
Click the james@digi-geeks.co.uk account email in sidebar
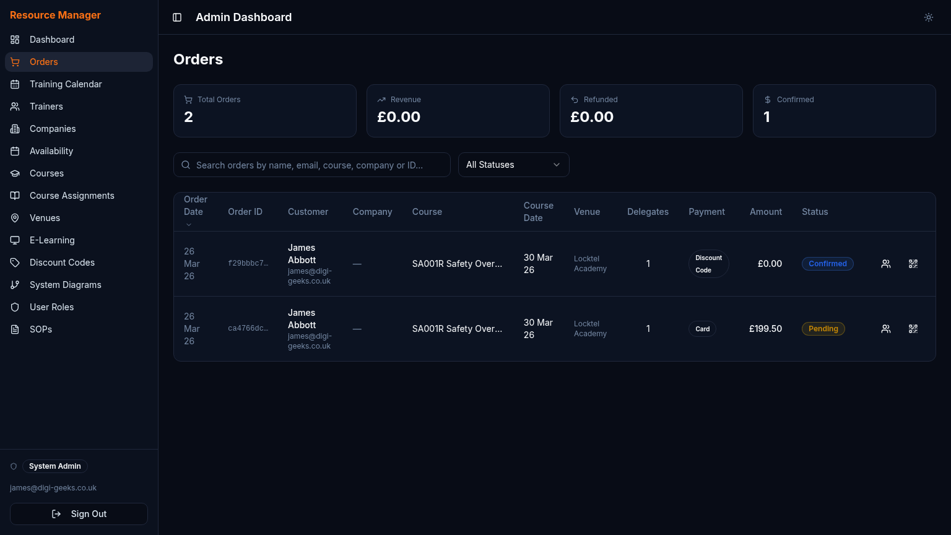[x=53, y=488]
